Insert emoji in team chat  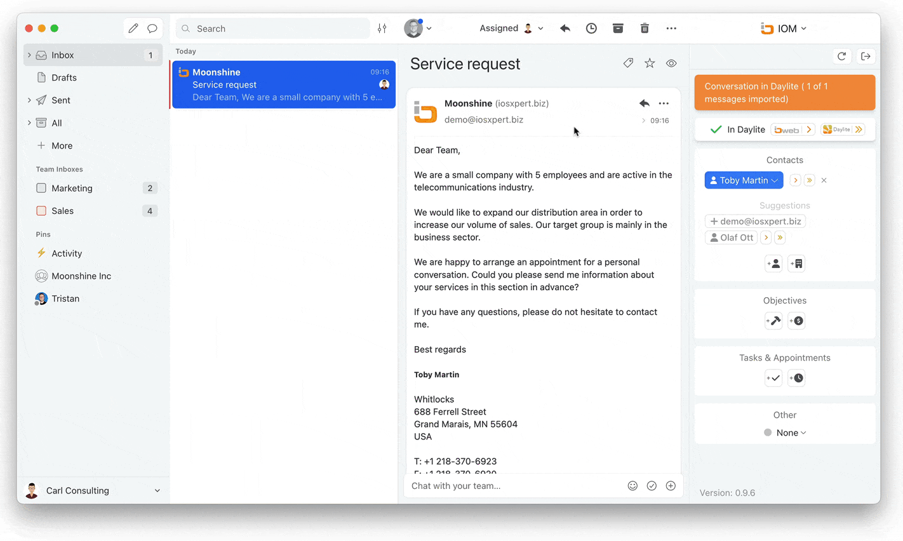click(x=632, y=486)
